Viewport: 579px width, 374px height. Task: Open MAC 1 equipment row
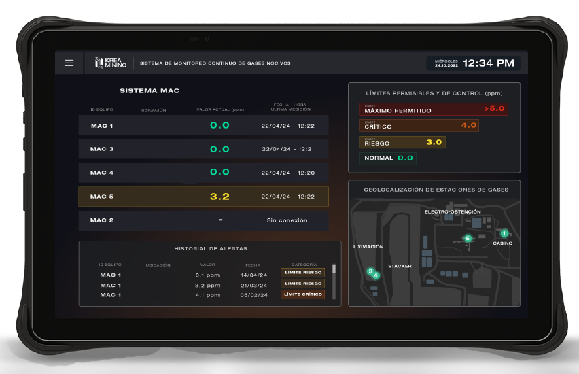(x=203, y=125)
